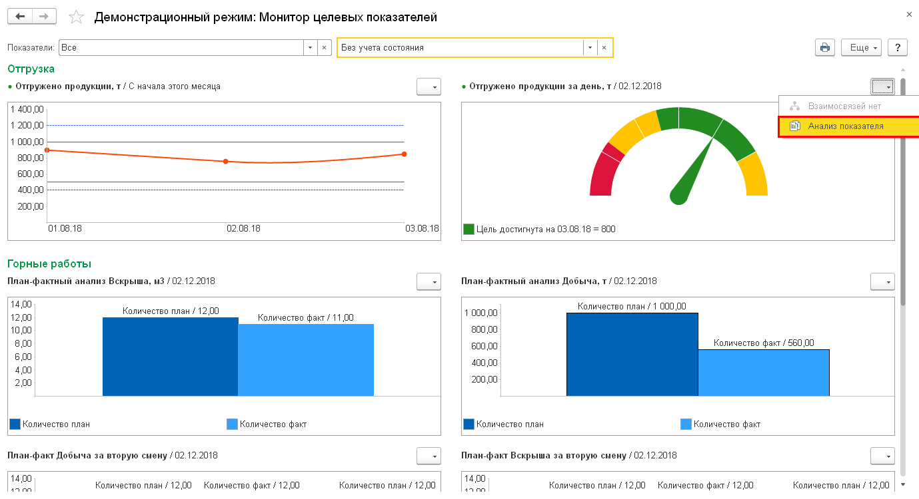This screenshot has width=919, height=499.
Task: Click the scrollbar down arrow
Action: coord(903,484)
